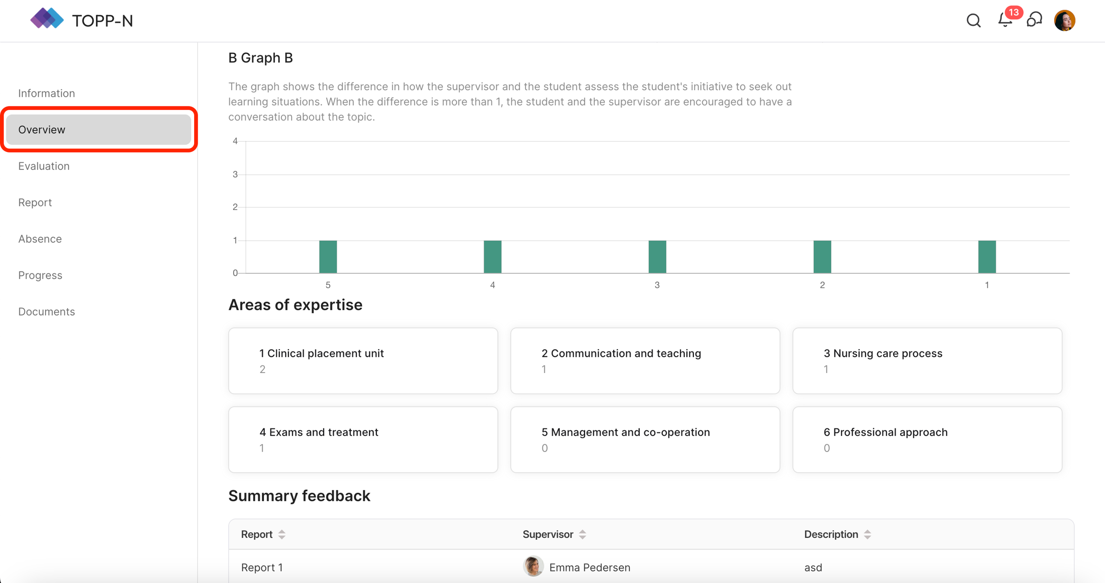Viewport: 1105px width, 583px height.
Task: Open the notifications bell
Action: [1005, 20]
